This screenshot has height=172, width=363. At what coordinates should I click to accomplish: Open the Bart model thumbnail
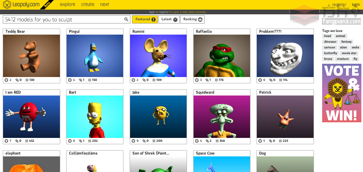click(x=95, y=117)
